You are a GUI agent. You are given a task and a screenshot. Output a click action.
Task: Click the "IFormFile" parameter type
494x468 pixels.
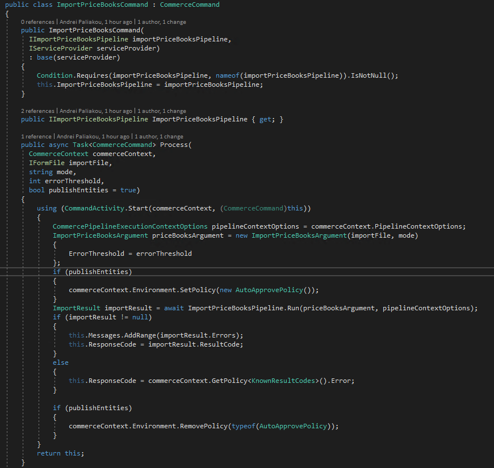point(47,163)
